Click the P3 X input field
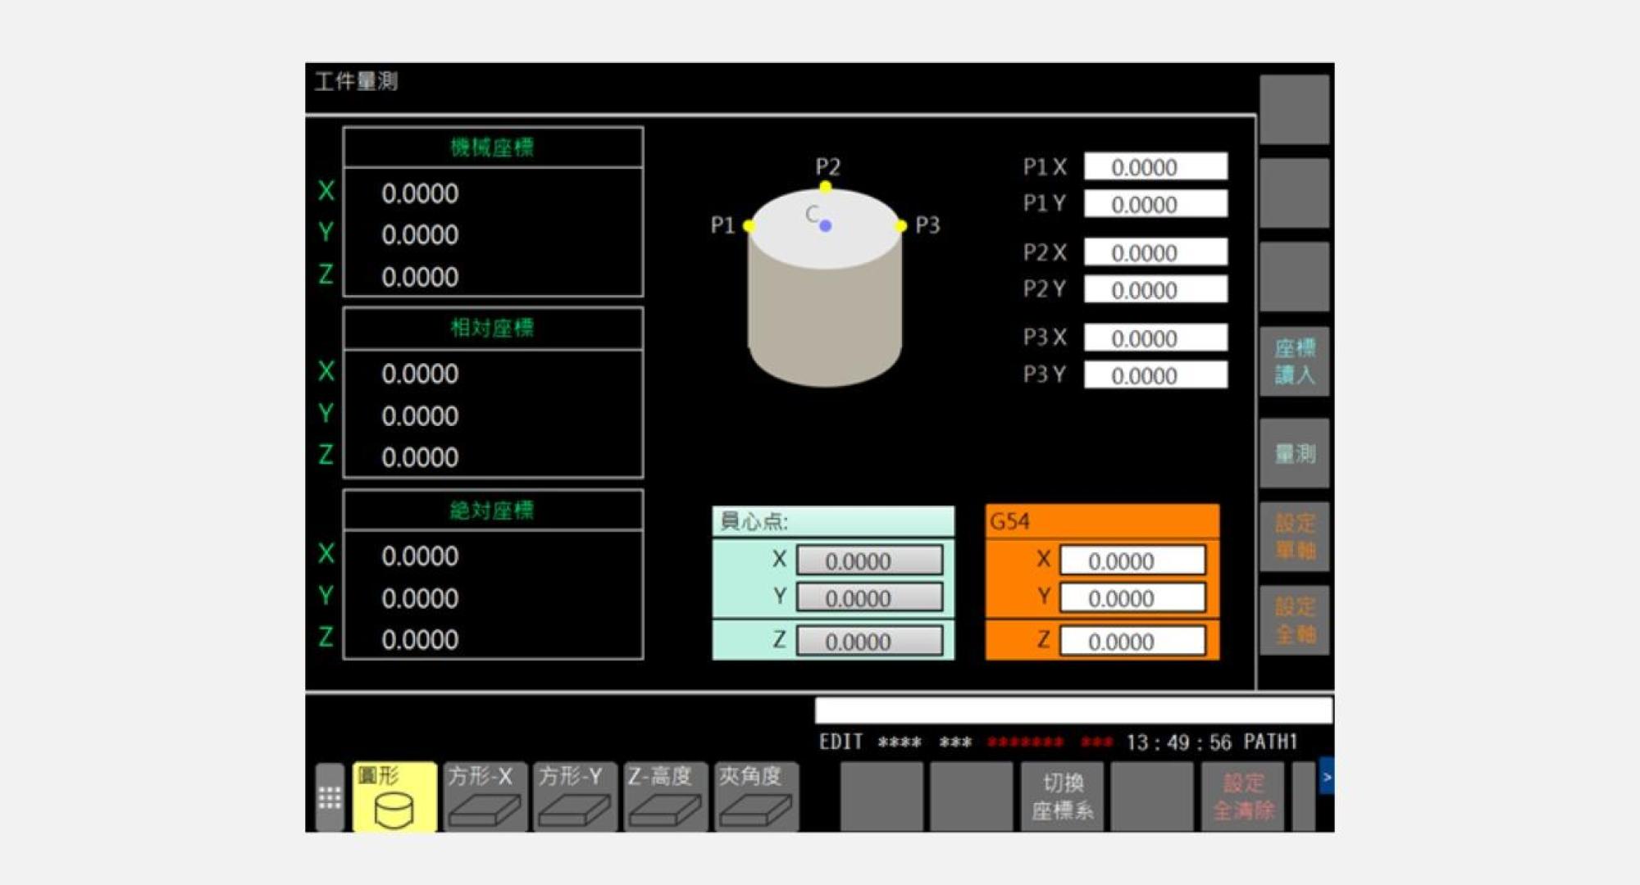The height and width of the screenshot is (885, 1640). pos(1155,338)
